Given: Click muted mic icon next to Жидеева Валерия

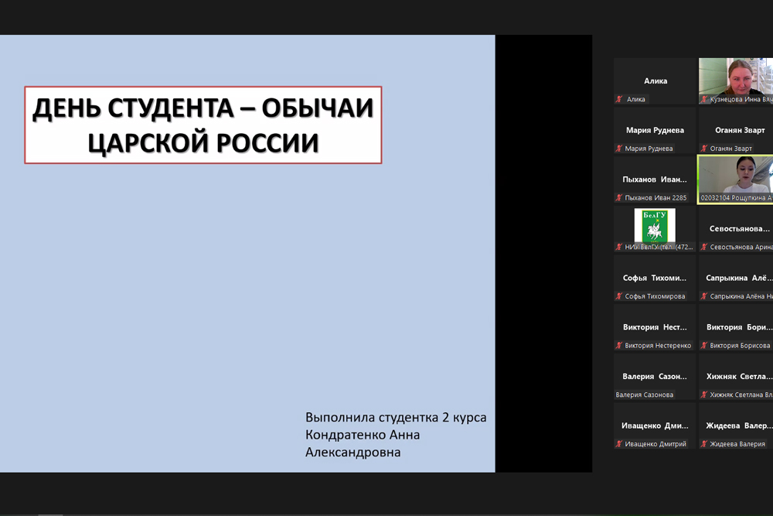Looking at the screenshot, I should 704,444.
